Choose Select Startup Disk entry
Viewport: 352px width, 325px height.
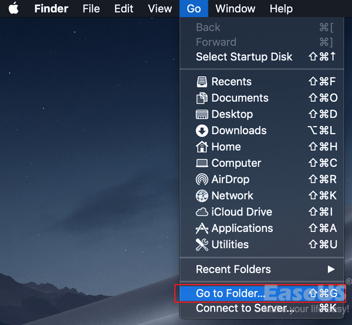click(243, 57)
